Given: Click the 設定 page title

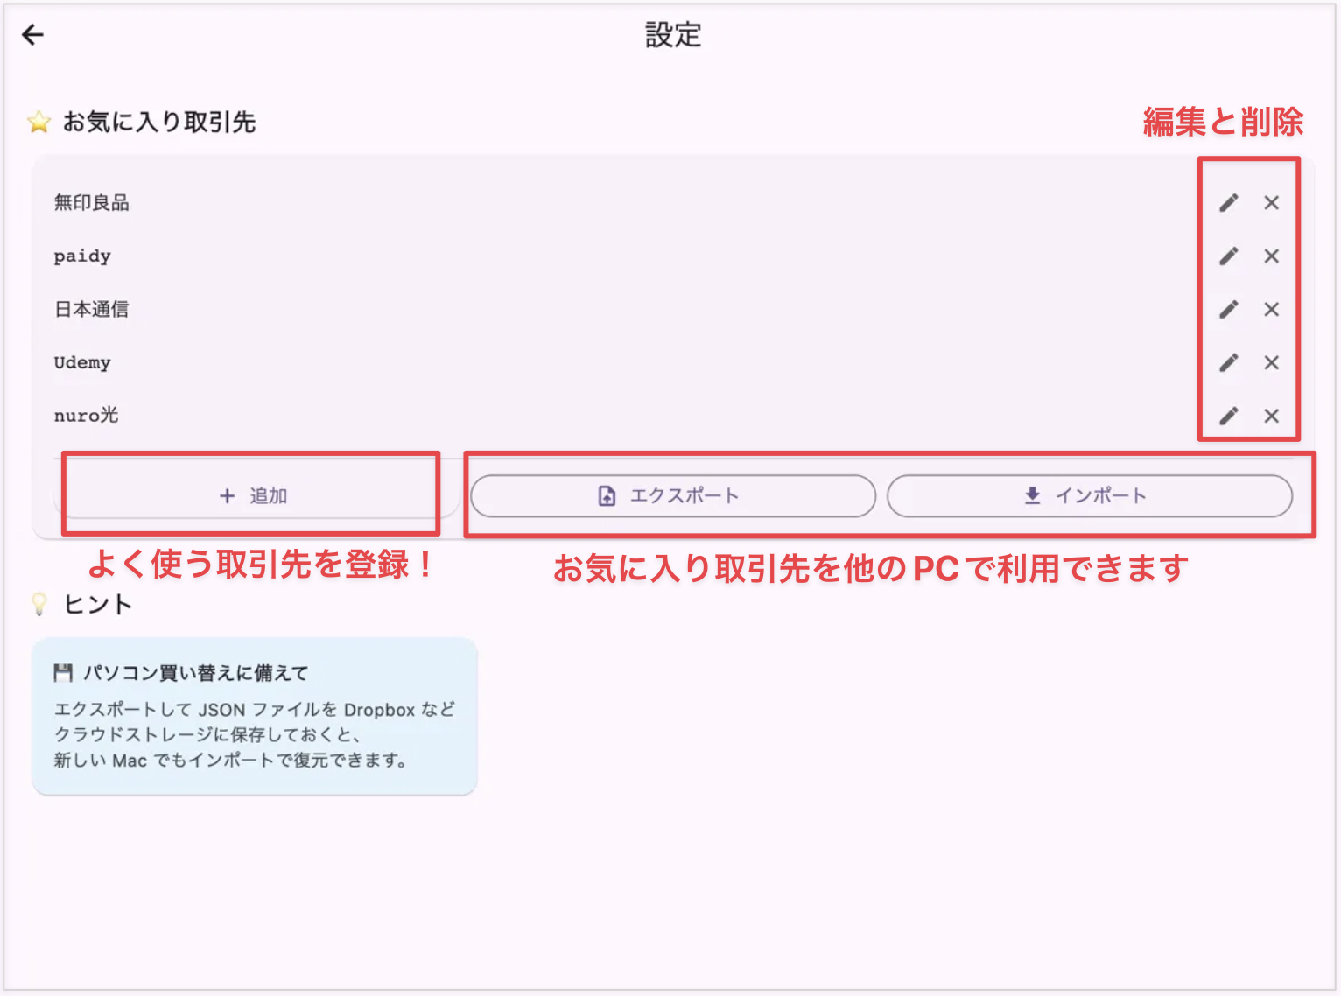Looking at the screenshot, I should pyautogui.click(x=673, y=35).
